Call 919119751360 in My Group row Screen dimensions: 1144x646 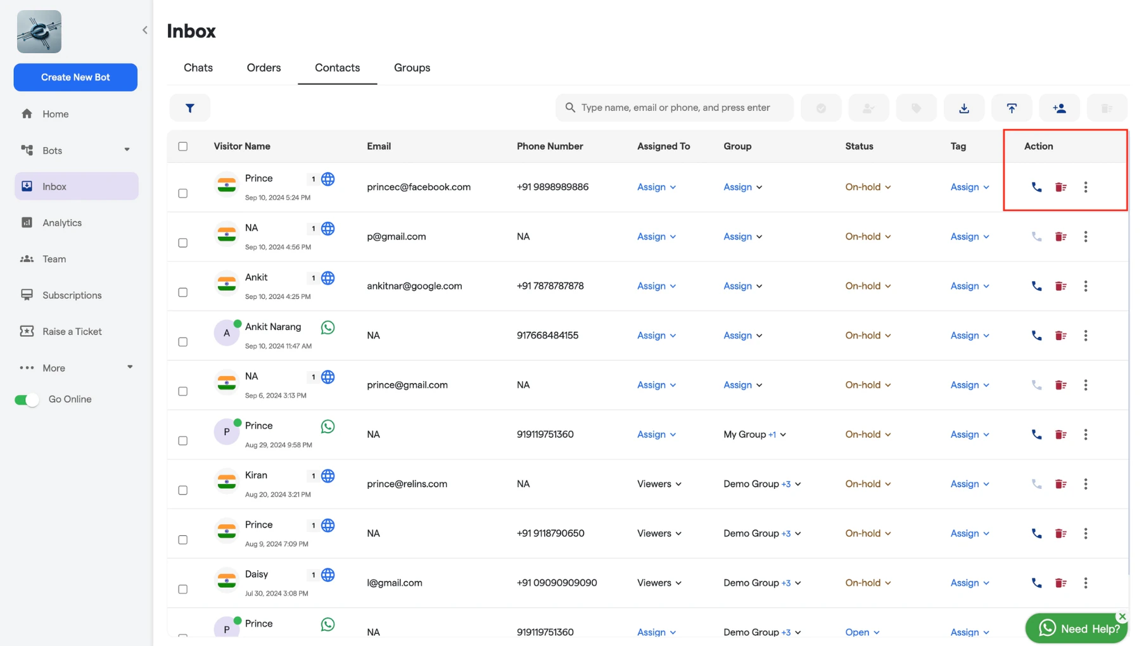1036,434
